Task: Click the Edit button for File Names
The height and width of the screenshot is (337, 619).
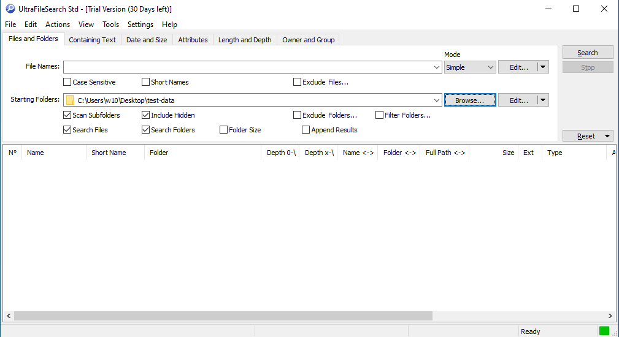Action: (x=518, y=67)
